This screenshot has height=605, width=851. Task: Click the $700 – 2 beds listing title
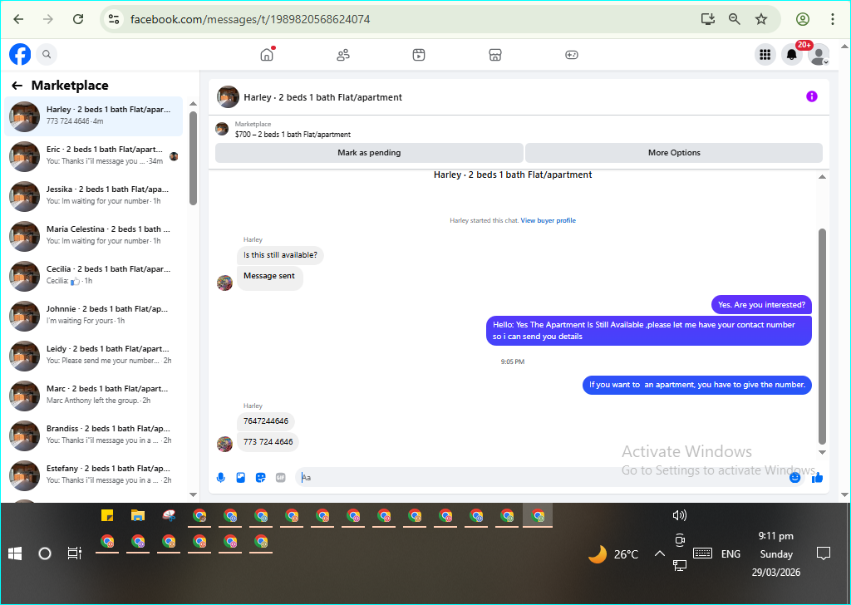[293, 135]
